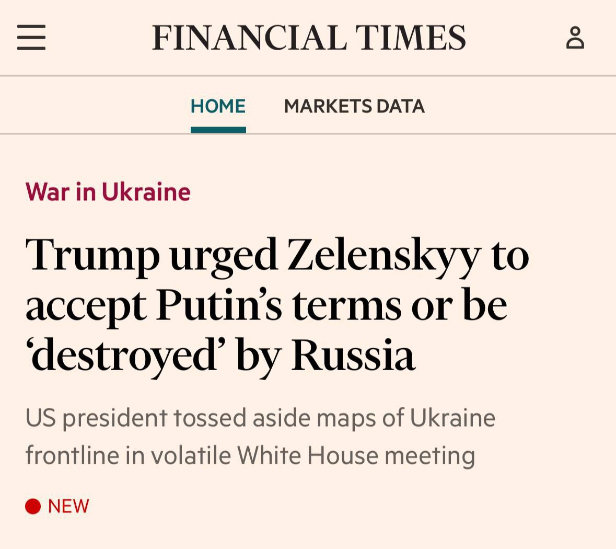Open the War in Ukraine topic link

click(108, 192)
